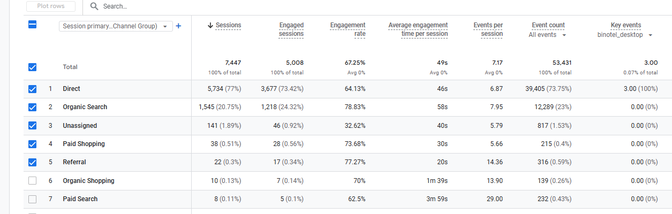Click the search magnifier icon

pos(94,6)
